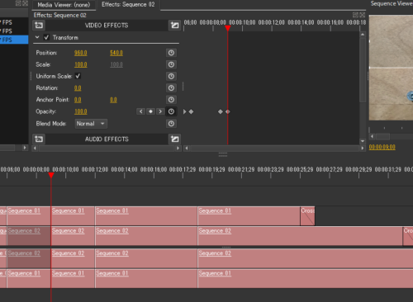This screenshot has width=413, height=302.
Task: Click the Video Effects add icon on right
Action: [174, 26]
